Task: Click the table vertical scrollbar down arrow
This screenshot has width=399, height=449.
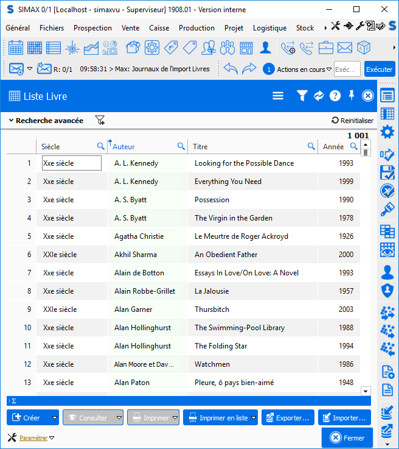Action: pyautogui.click(x=366, y=391)
